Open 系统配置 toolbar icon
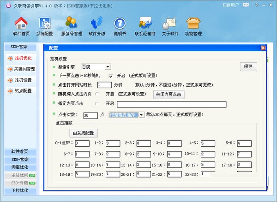The image size is (277, 202). tap(45, 23)
